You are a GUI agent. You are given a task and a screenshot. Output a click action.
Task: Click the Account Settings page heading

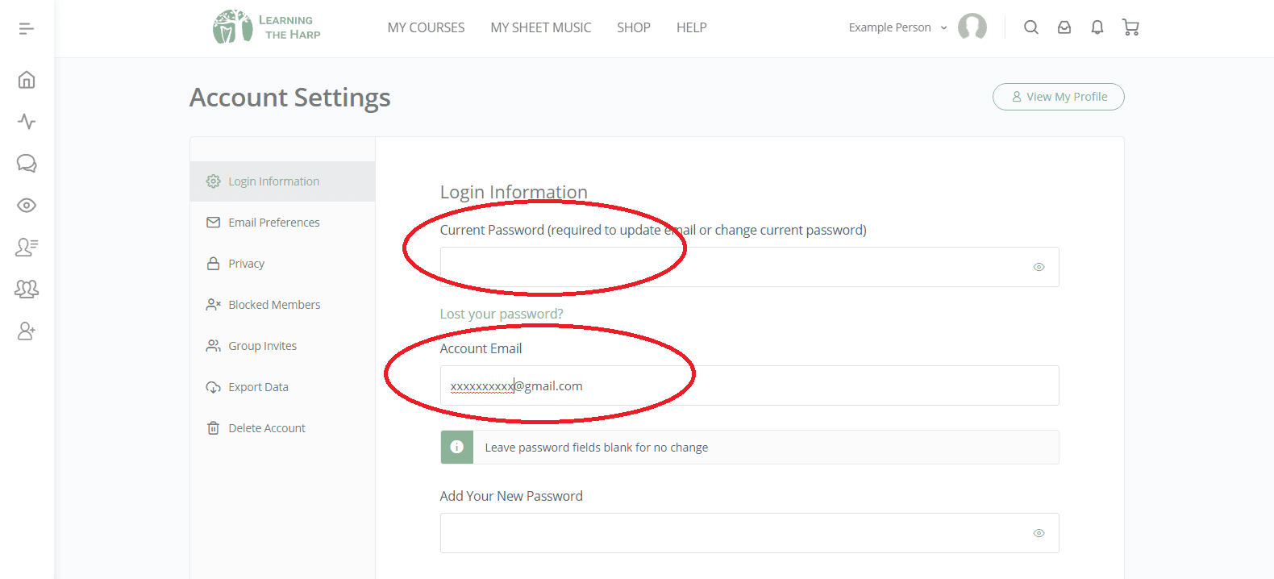[x=290, y=98]
